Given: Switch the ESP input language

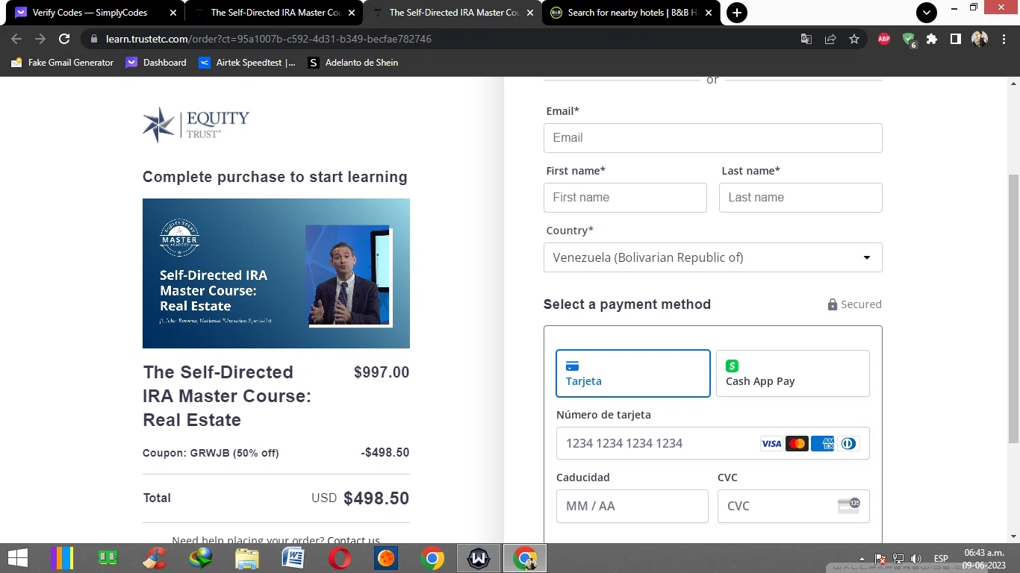Looking at the screenshot, I should pos(941,558).
